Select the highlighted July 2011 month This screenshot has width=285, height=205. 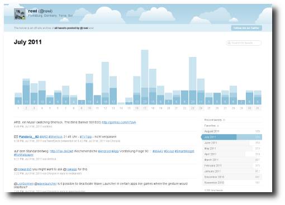[231, 137]
